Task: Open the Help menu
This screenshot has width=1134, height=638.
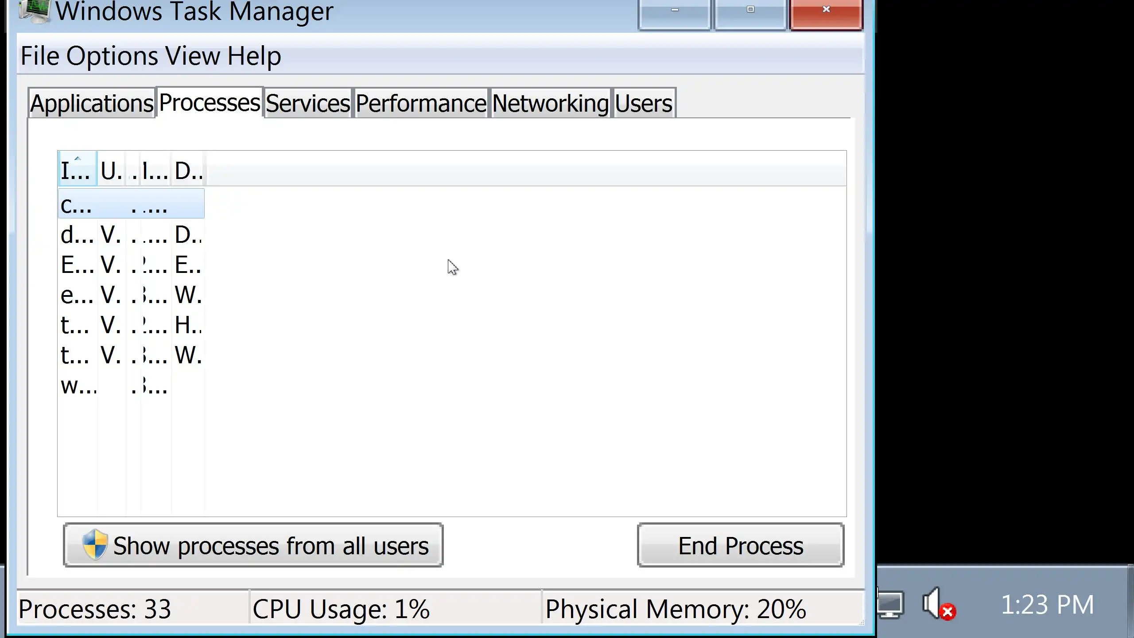Action: point(254,56)
